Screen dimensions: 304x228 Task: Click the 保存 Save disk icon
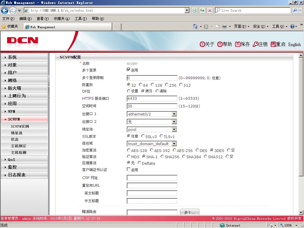(x=238, y=44)
